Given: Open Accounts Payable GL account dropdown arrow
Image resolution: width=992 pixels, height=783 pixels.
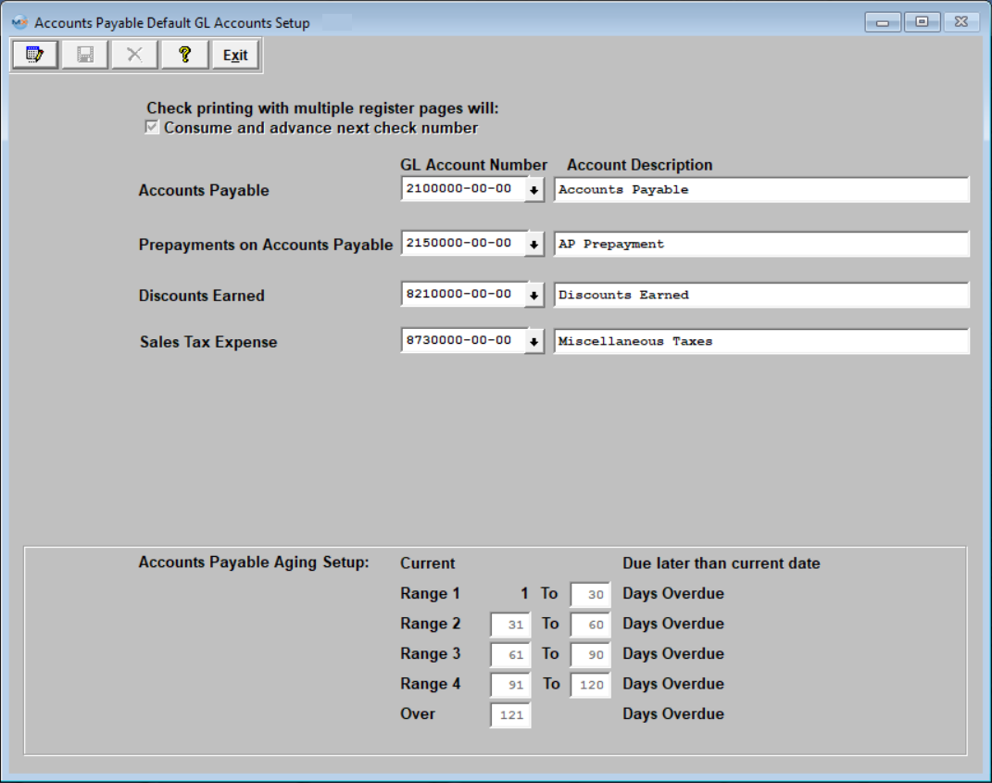Looking at the screenshot, I should (534, 190).
